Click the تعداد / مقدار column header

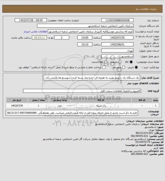[38, 100]
